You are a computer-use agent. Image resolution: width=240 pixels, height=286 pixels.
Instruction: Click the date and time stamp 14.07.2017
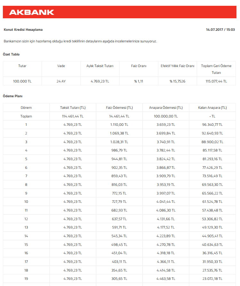tap(220, 30)
